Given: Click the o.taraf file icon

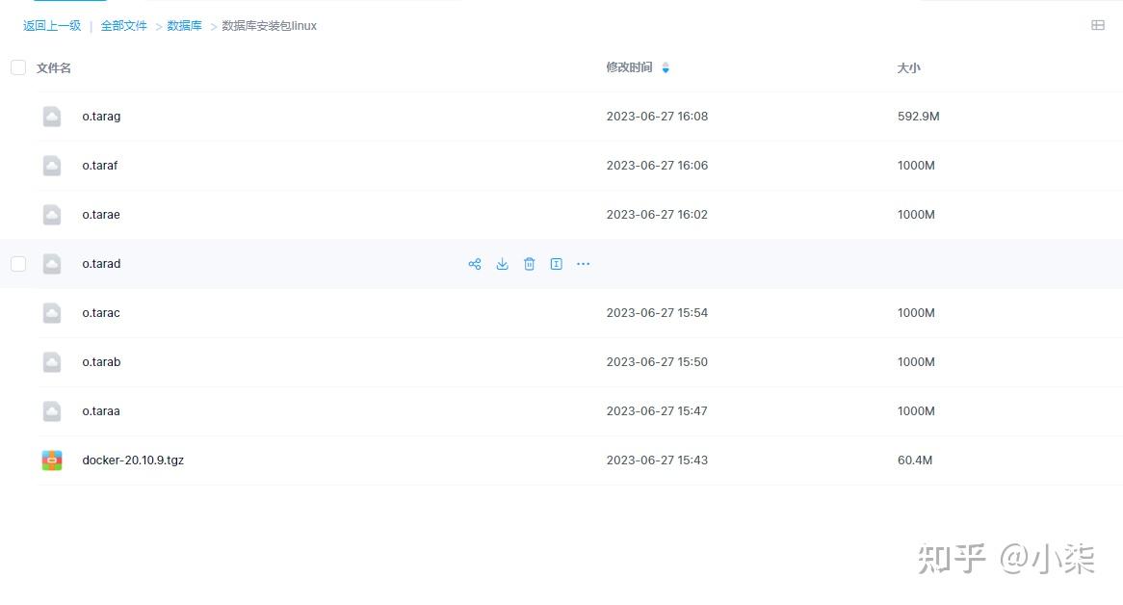Looking at the screenshot, I should [x=52, y=166].
